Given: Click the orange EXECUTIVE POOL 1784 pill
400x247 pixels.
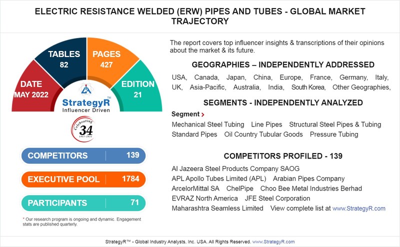Looking at the screenshot, I should point(83,179).
